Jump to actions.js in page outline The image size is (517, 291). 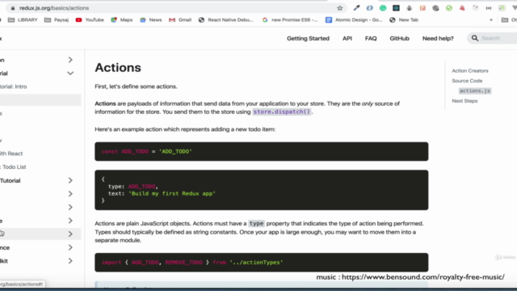(475, 91)
